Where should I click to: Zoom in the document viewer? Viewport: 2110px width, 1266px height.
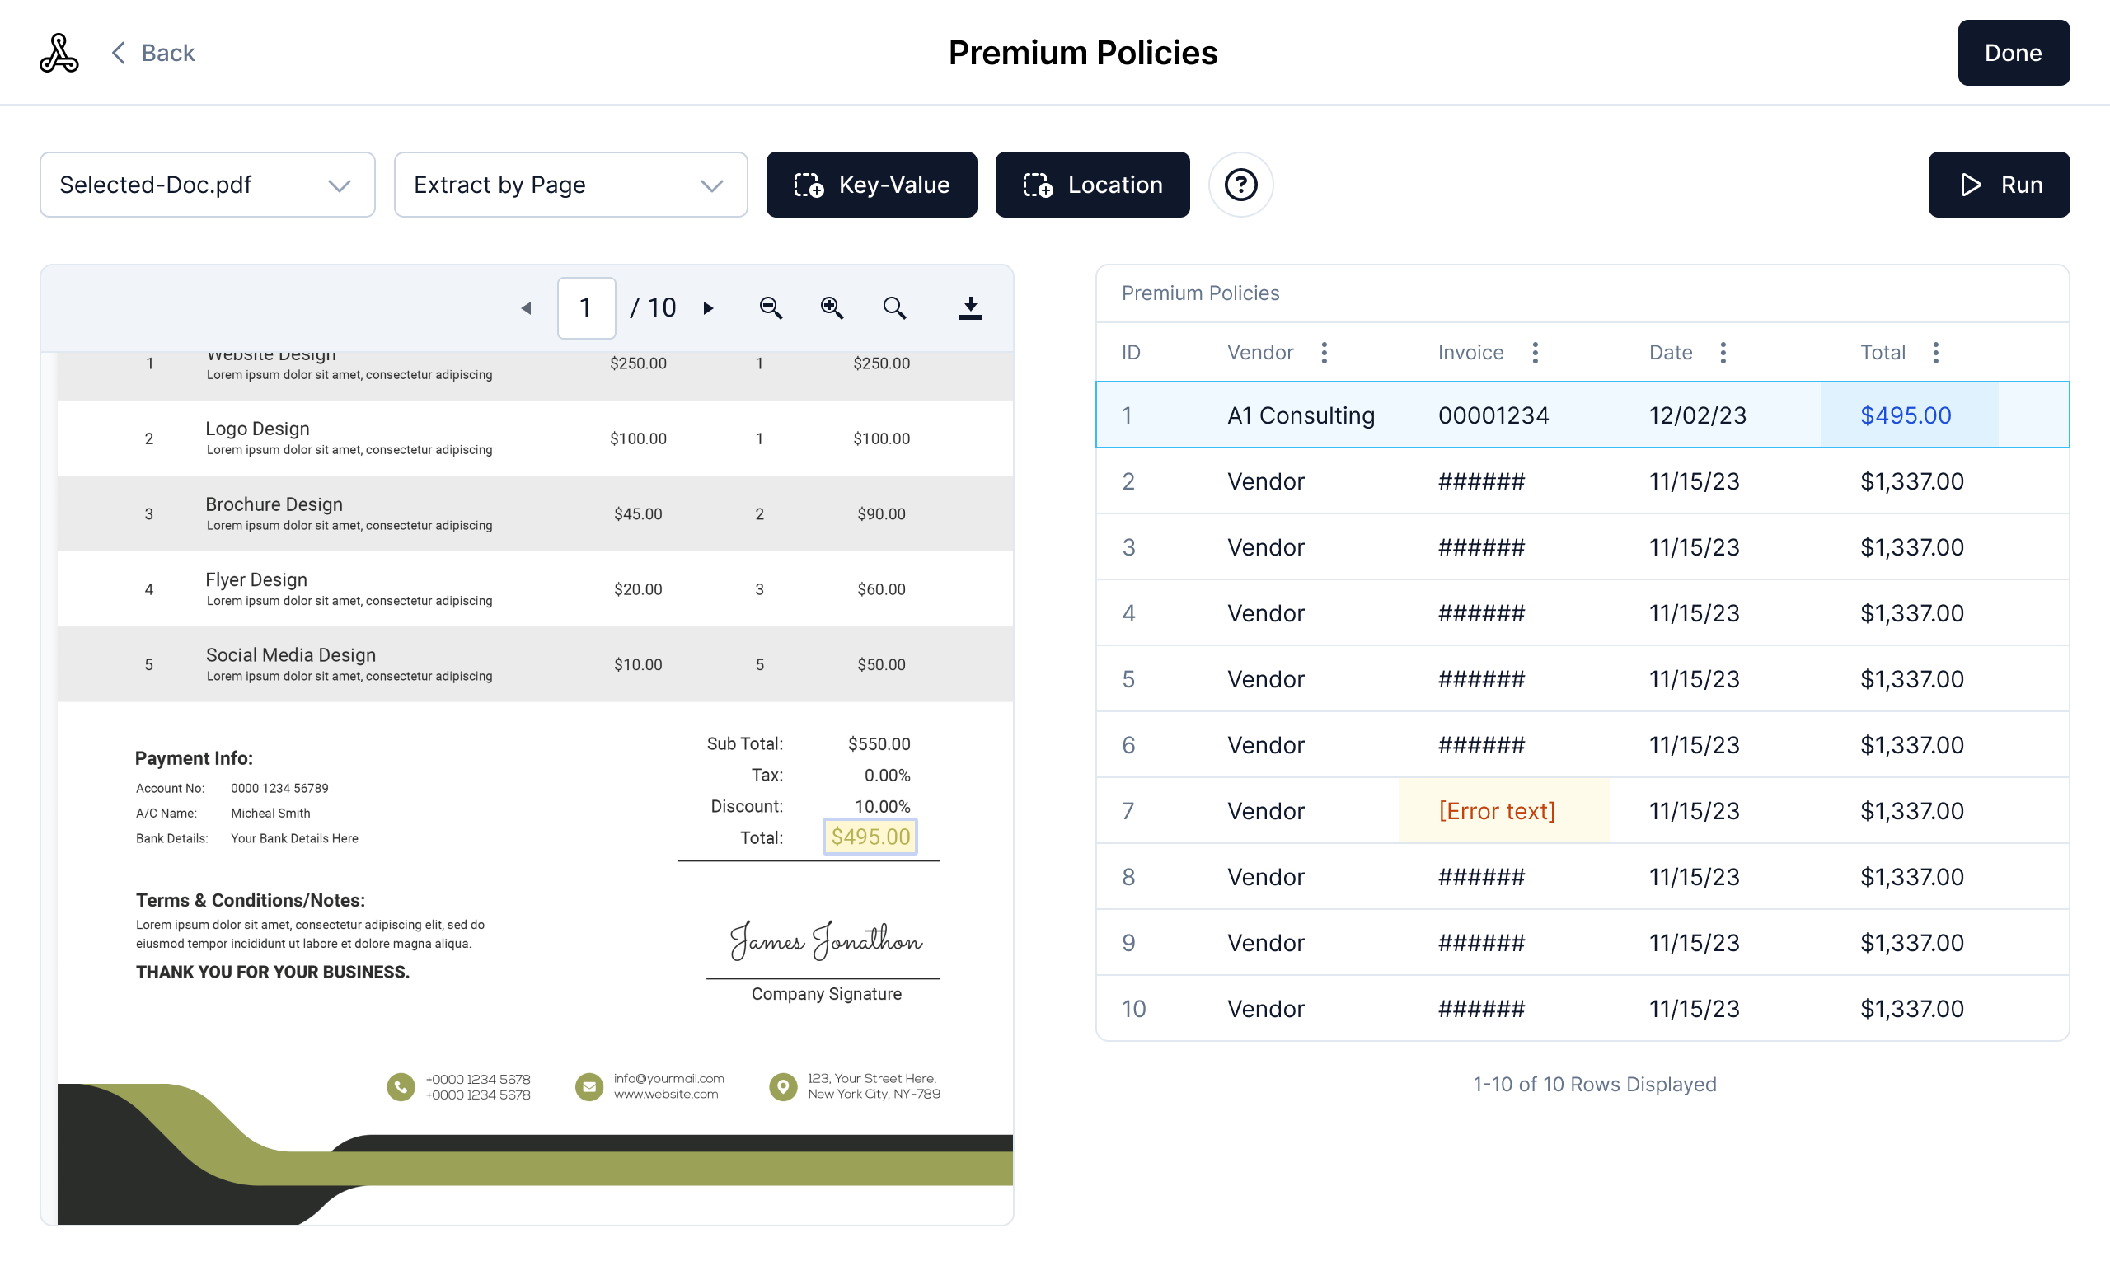click(832, 308)
